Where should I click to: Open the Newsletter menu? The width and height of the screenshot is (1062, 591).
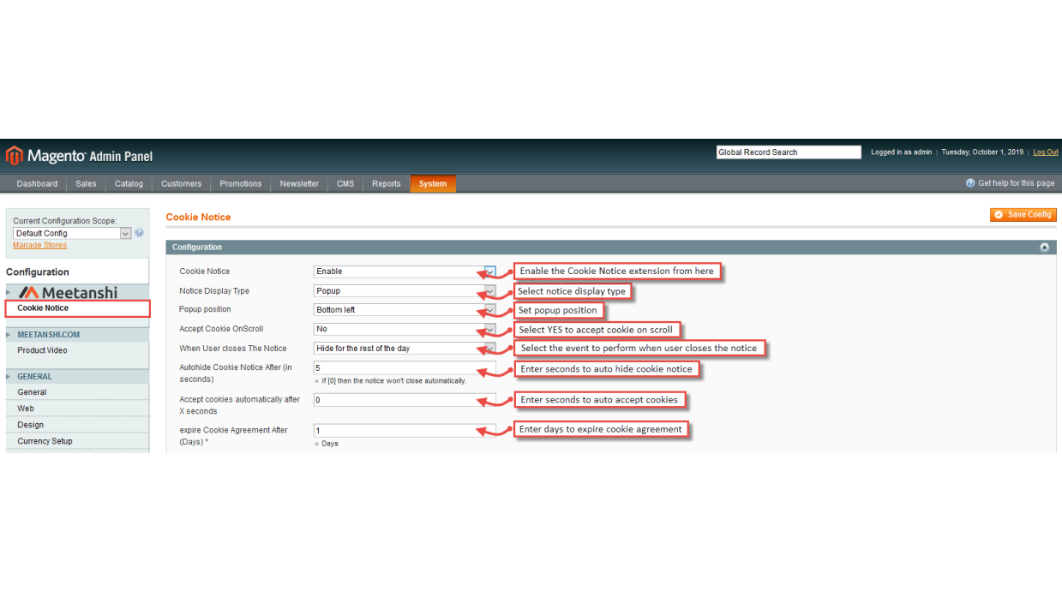pos(299,184)
